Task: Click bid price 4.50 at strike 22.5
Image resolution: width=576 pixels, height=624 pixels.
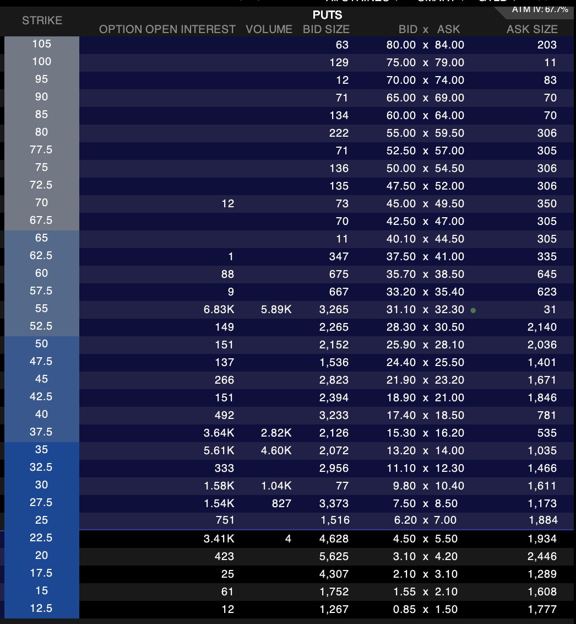Action: coord(404,539)
